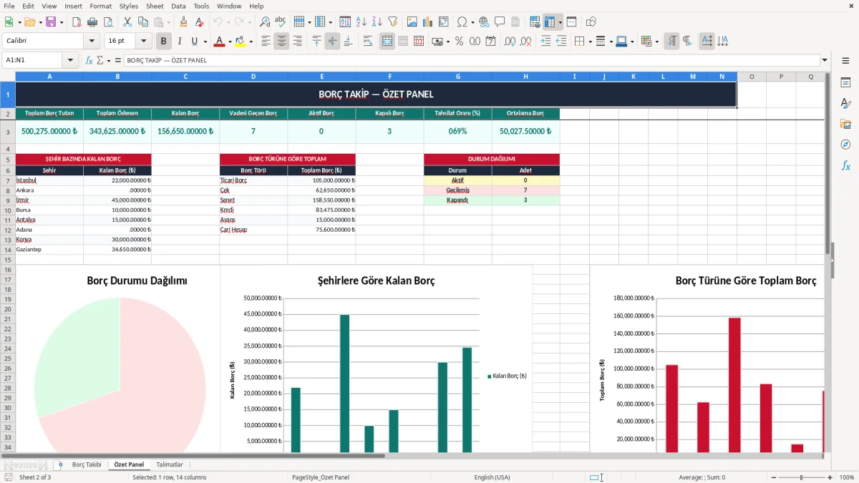This screenshot has width=859, height=483.
Task: Click the Formula equals button
Action: (x=117, y=60)
